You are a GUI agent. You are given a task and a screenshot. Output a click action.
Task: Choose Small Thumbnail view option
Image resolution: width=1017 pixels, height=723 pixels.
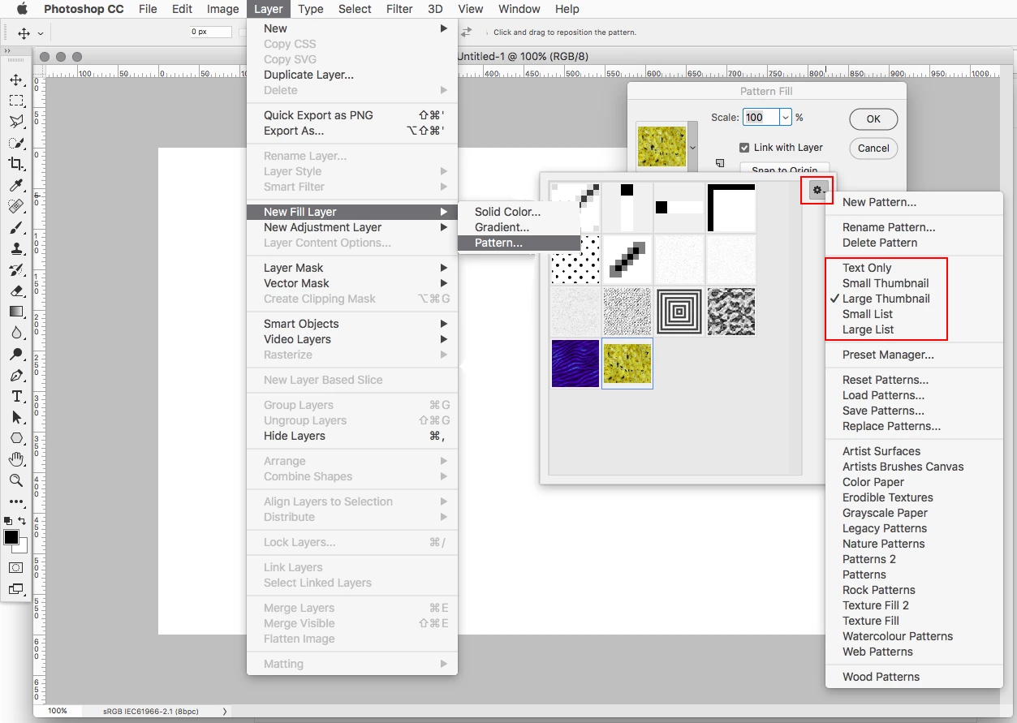886,283
